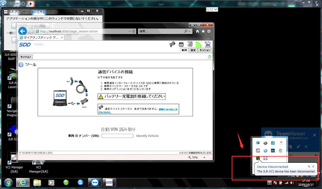Open the セッション tab at top right

[x=205, y=50]
